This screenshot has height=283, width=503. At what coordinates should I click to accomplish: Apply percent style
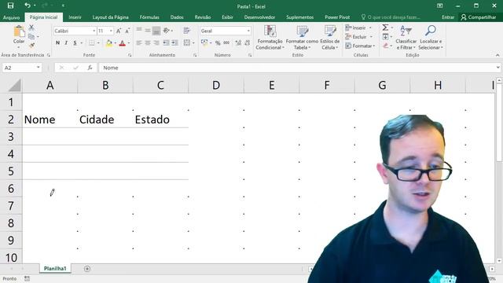218,42
